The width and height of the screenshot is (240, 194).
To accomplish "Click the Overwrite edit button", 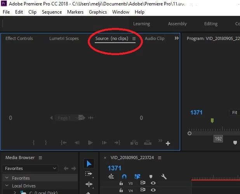I will click(148, 142).
